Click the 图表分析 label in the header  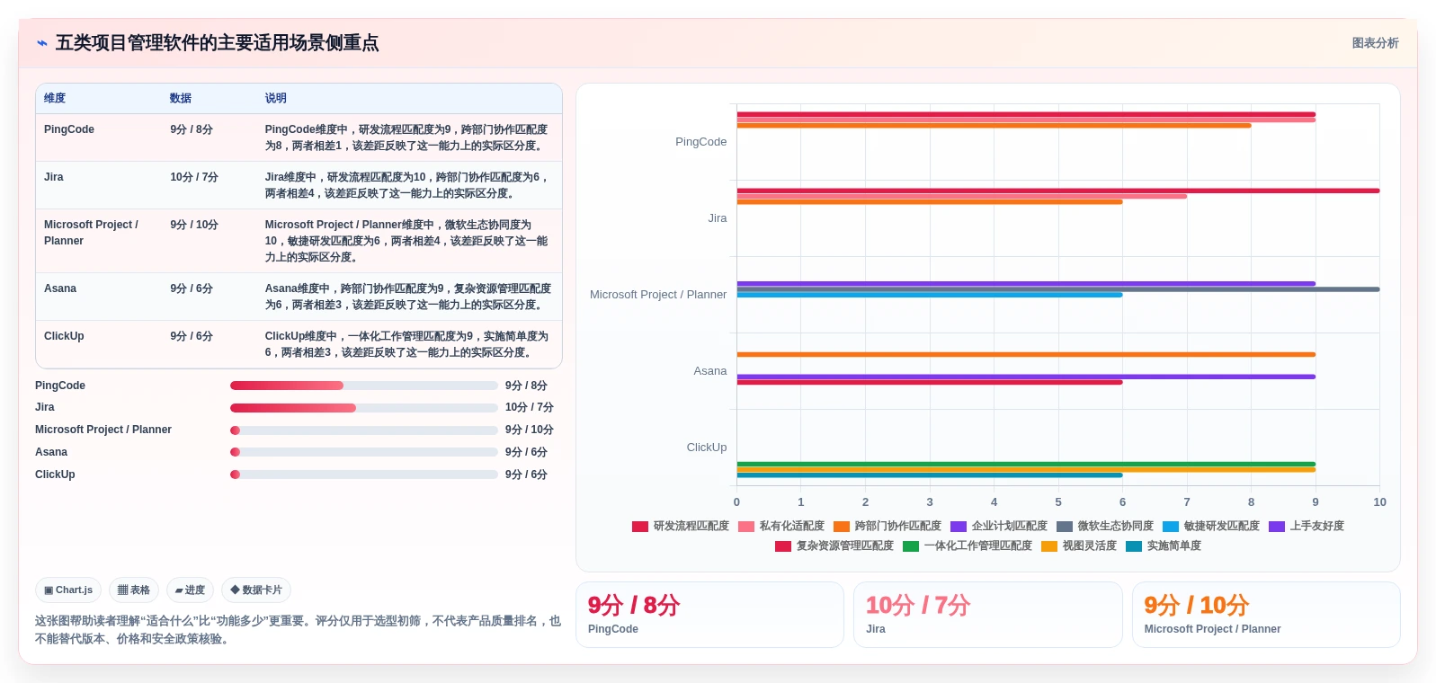pyautogui.click(x=1375, y=43)
